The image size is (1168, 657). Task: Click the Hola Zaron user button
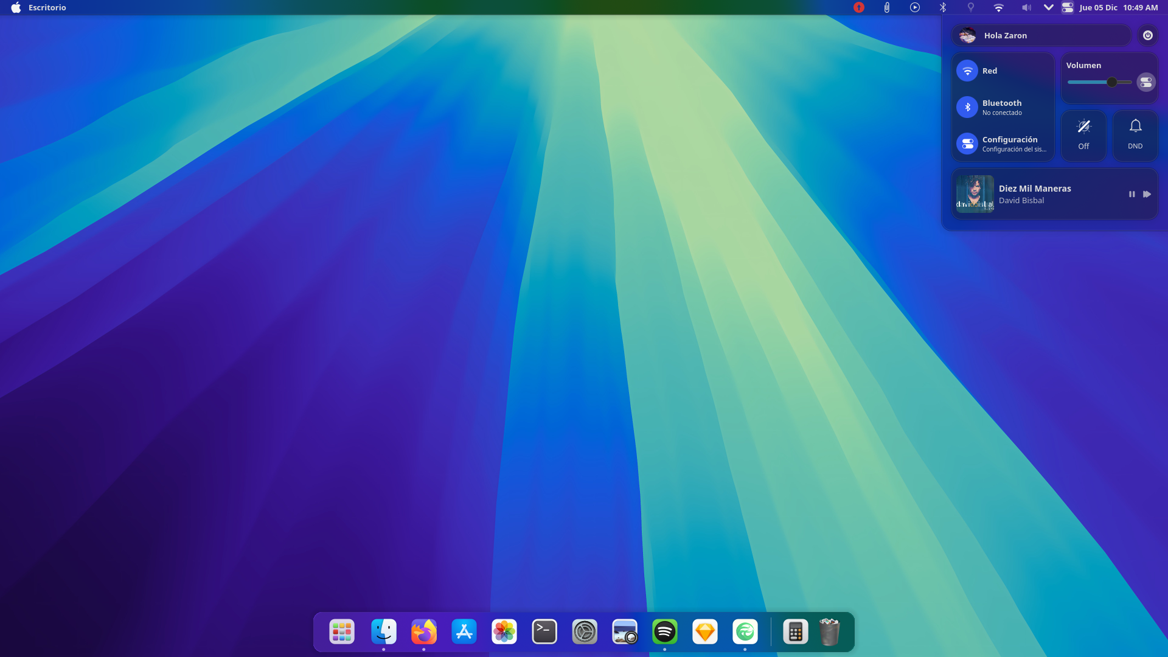pos(1041,35)
